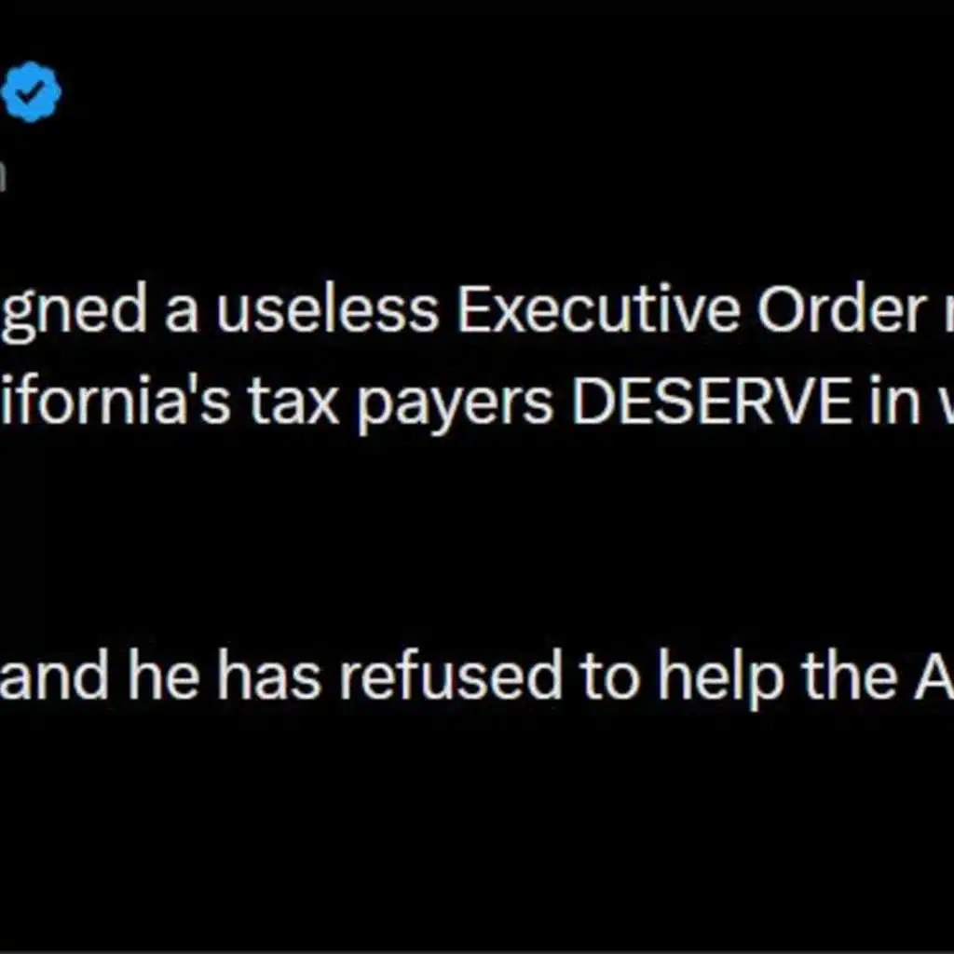Click the partially visible account handle text

pyautogui.click(x=3, y=174)
